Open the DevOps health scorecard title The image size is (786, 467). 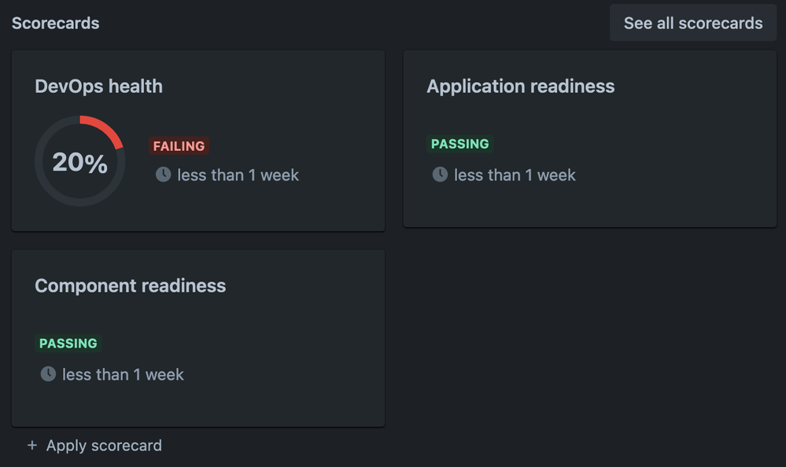(x=99, y=86)
